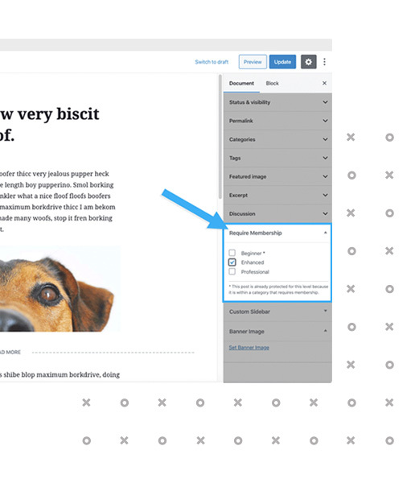The width and height of the screenshot is (411, 483).
Task: Expand the Status & visibility panel
Action: click(x=277, y=102)
